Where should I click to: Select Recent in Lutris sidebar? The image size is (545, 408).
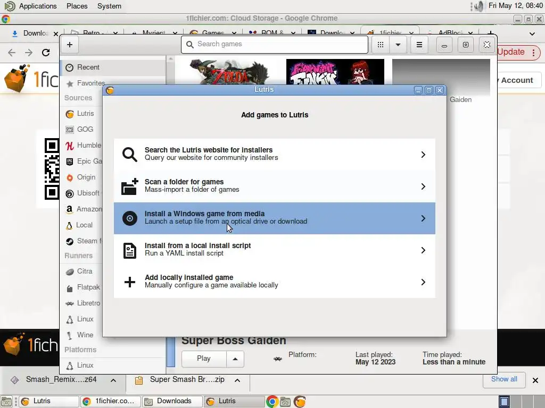[113, 67]
